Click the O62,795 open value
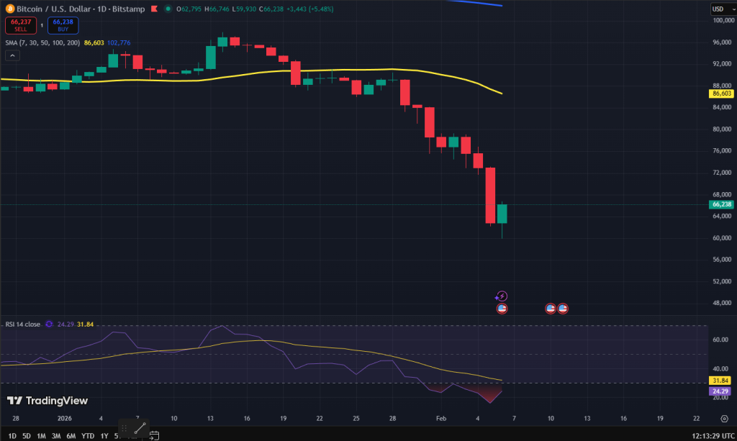Screen dimensions: 737x441 tap(189, 9)
